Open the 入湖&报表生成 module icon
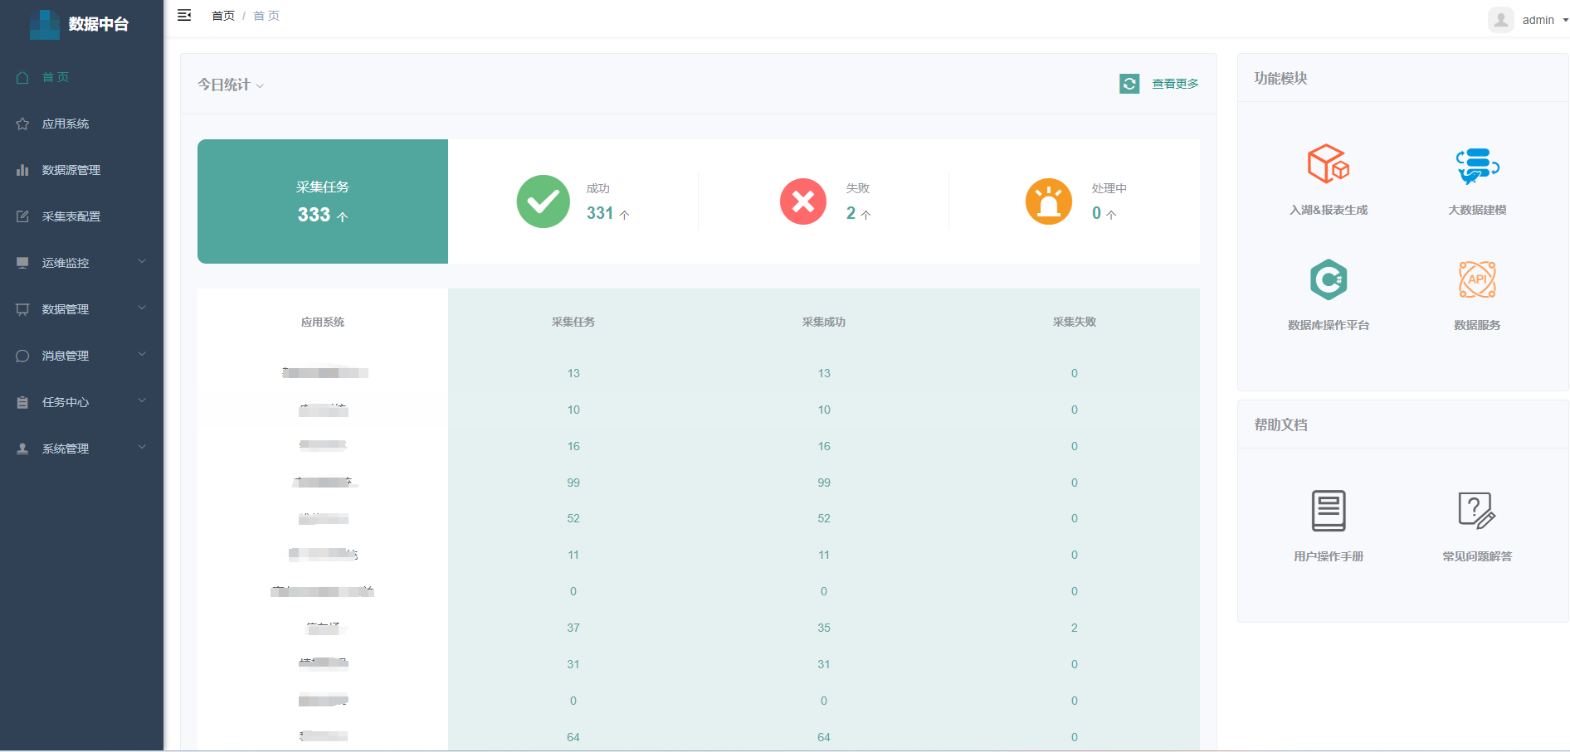The image size is (1570, 752). click(x=1328, y=163)
